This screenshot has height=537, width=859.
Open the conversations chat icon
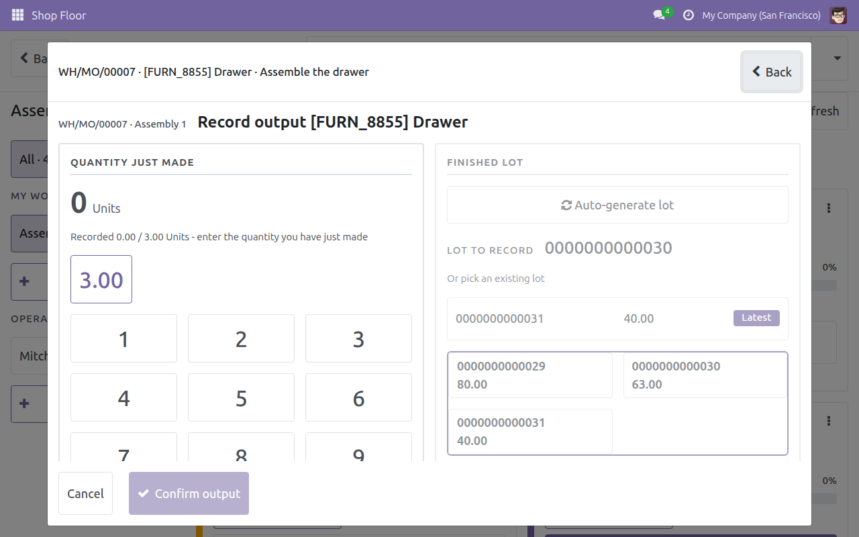pyautogui.click(x=659, y=15)
